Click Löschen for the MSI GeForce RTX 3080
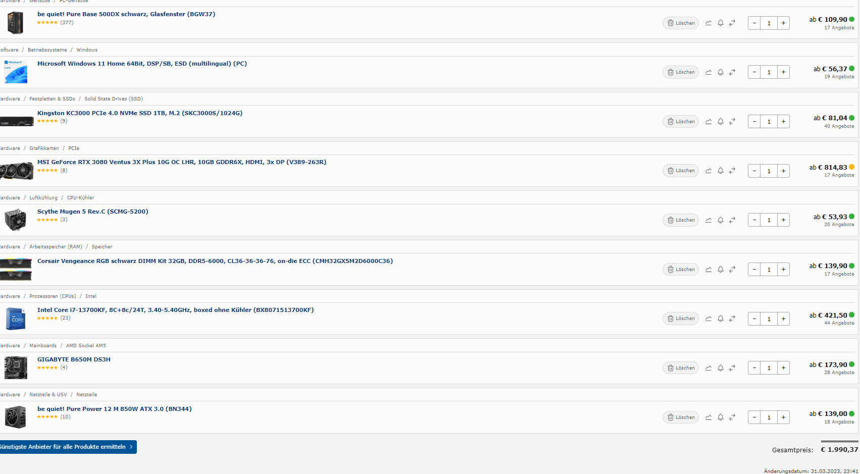The width and height of the screenshot is (860, 474). tap(680, 171)
